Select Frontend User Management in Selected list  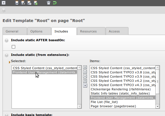click(45, 72)
